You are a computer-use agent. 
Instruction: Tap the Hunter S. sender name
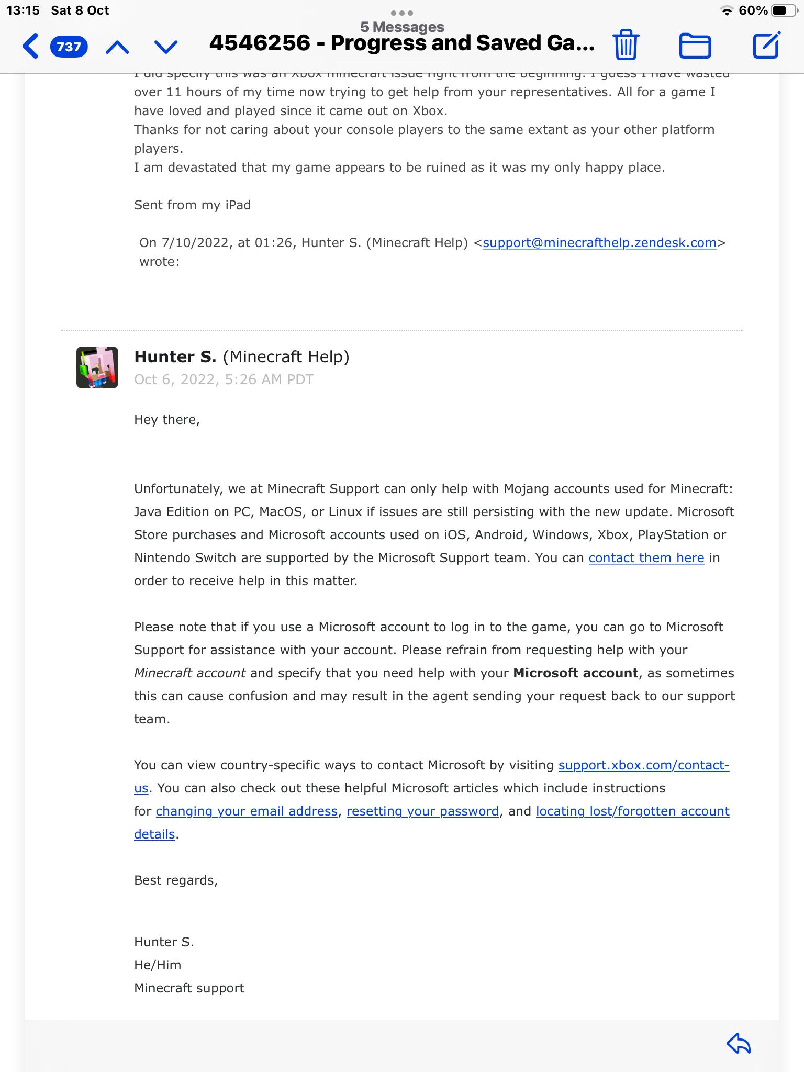tap(175, 357)
